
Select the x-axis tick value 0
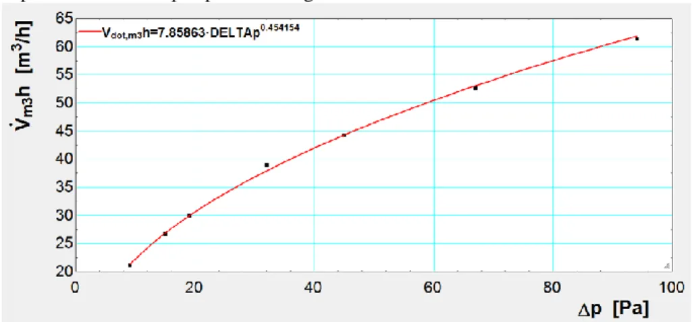(x=75, y=287)
